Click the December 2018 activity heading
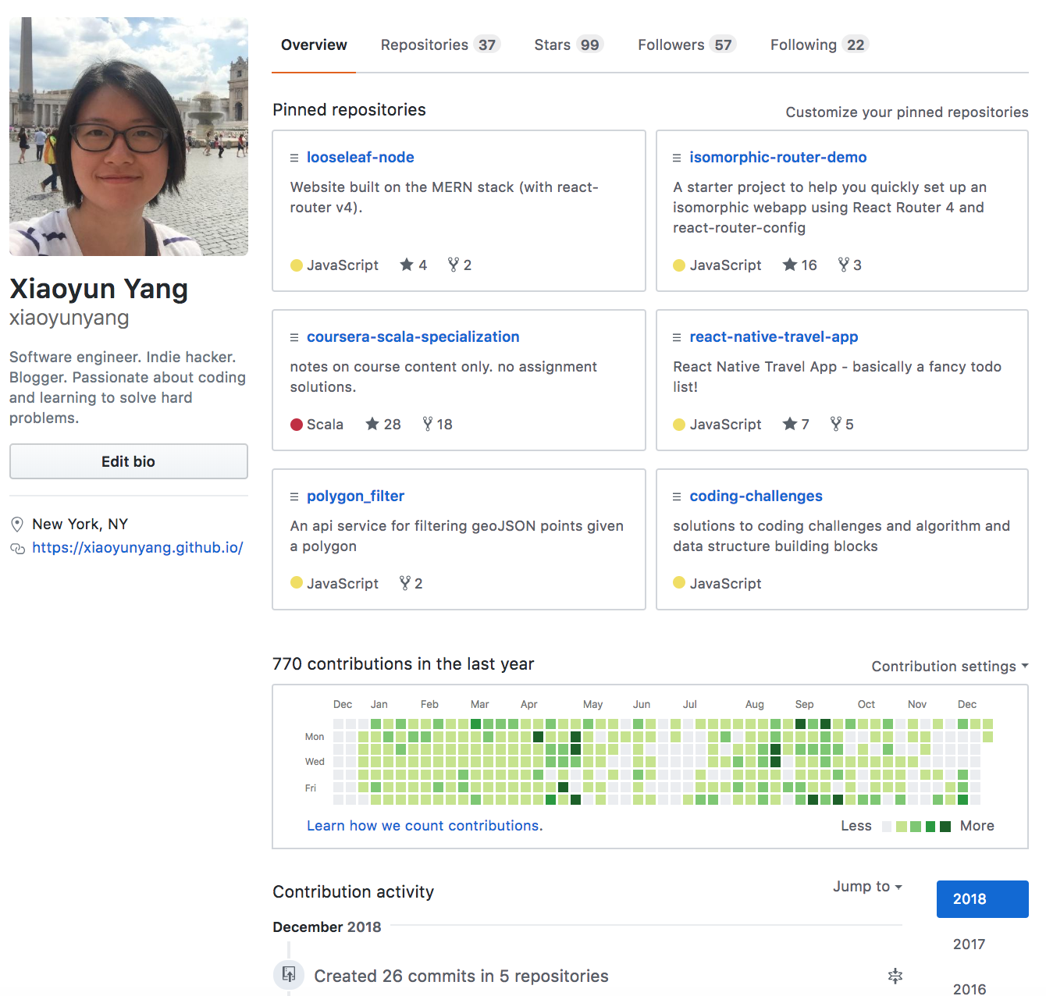Viewport: 1046px width, 996px height. tap(327, 927)
